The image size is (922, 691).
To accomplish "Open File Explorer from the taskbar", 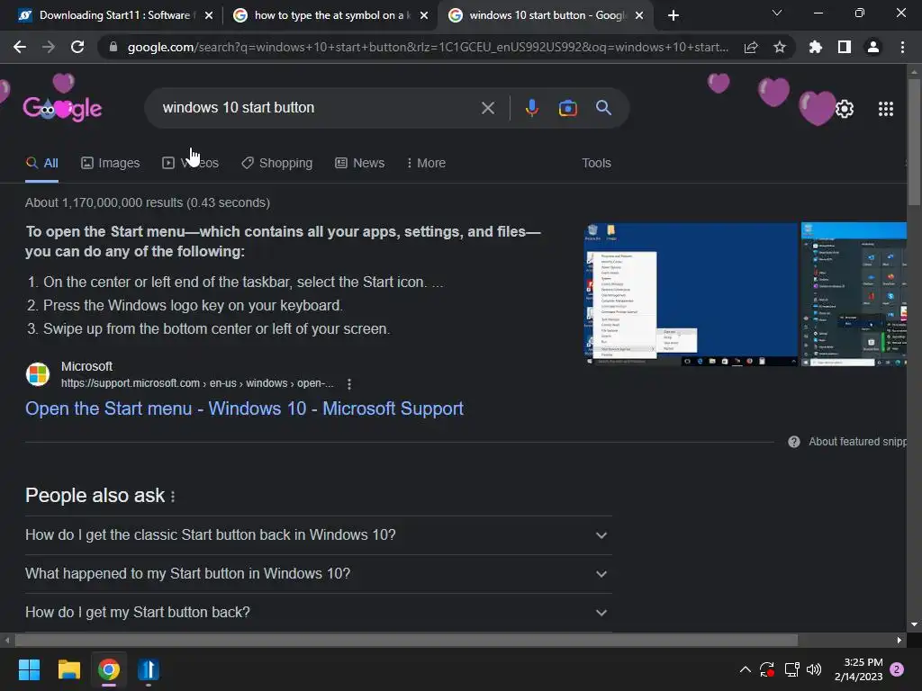I will [x=68, y=669].
